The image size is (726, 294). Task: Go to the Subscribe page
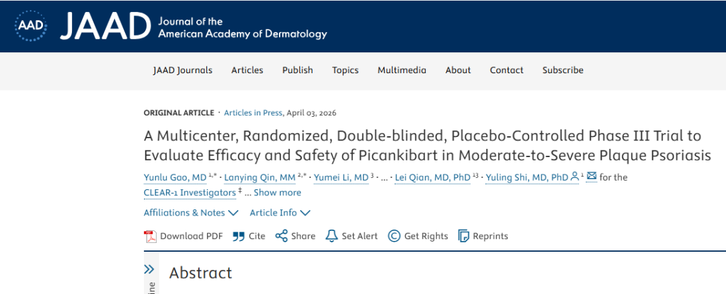pyautogui.click(x=563, y=70)
